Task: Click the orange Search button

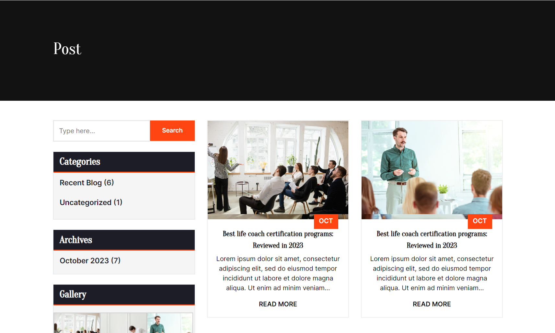Action: click(x=172, y=131)
